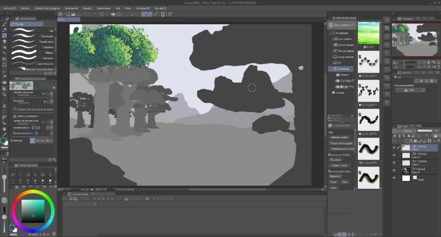This screenshot has height=237, width=441.
Task: Expand 'Color pattern' in material tree
Action: pos(333,39)
